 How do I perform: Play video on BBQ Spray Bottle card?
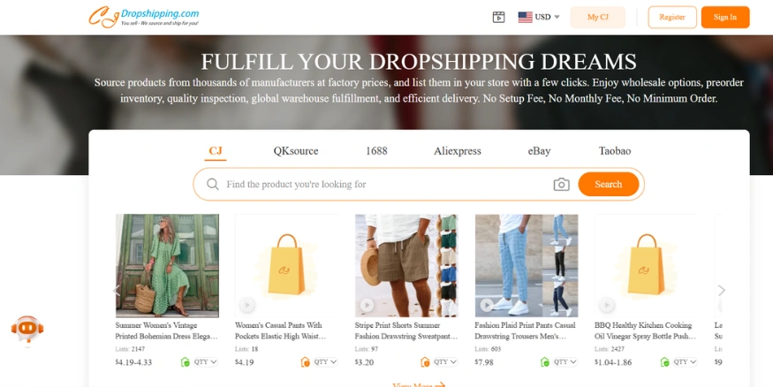coord(607,305)
